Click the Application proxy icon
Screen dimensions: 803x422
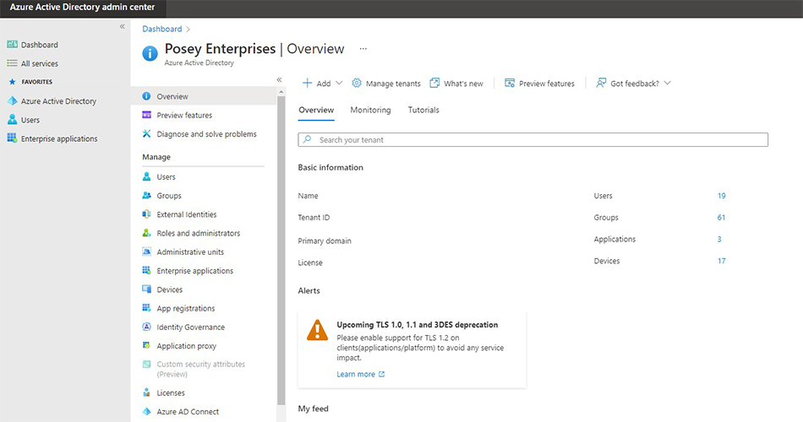tap(146, 345)
